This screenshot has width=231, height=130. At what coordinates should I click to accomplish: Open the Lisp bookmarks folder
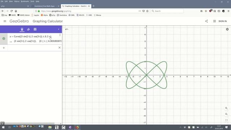(4, 15)
